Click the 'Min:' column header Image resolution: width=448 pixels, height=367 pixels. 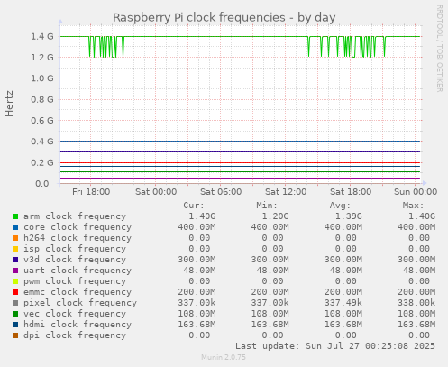tap(267, 206)
